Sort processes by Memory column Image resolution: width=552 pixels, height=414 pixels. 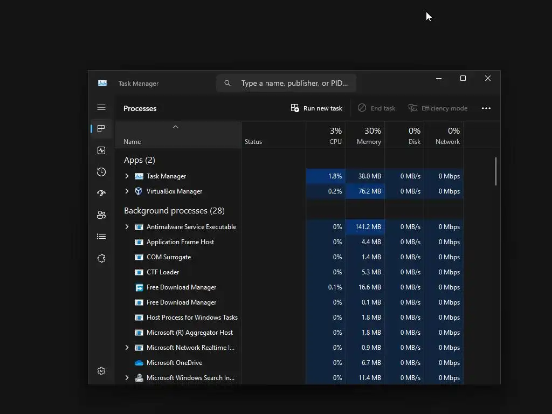click(x=365, y=135)
